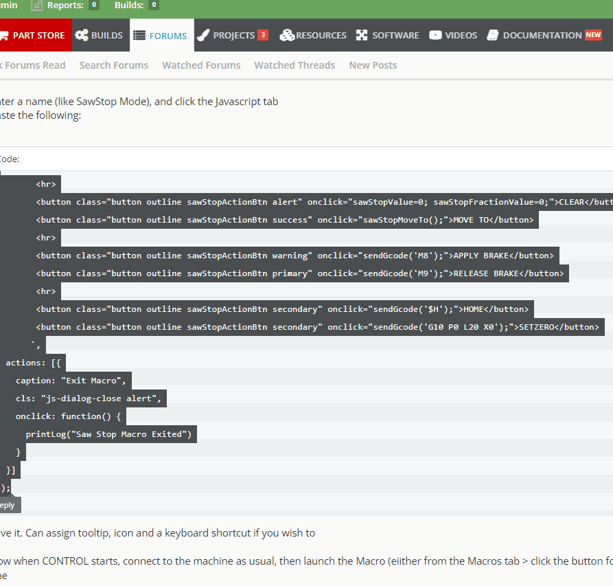Click the APPLY BRAKE code line
The height and width of the screenshot is (586, 613).
(297, 256)
